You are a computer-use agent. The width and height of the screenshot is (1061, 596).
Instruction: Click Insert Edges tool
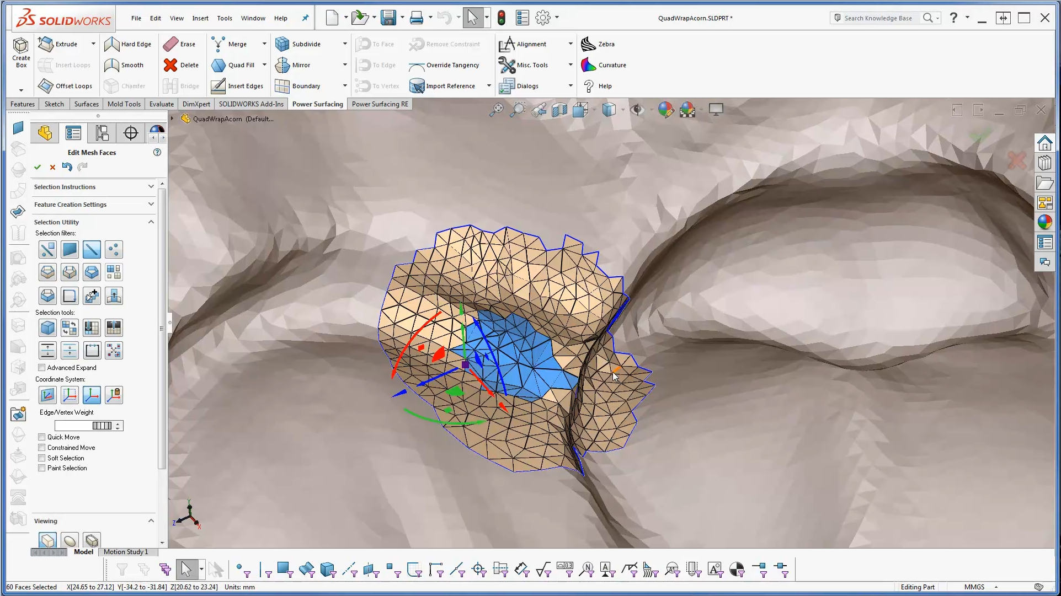(x=237, y=86)
